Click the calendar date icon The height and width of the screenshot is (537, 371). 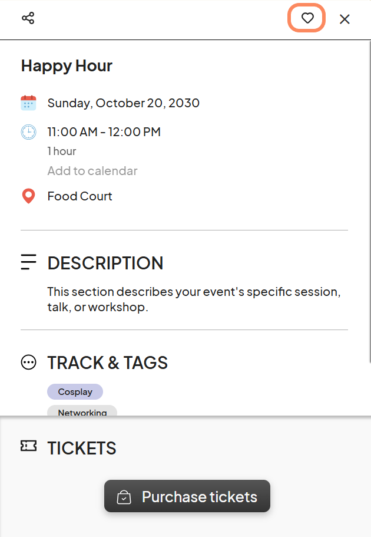[x=28, y=103]
